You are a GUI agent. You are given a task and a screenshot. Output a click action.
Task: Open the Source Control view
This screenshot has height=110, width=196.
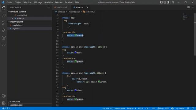[4, 23]
